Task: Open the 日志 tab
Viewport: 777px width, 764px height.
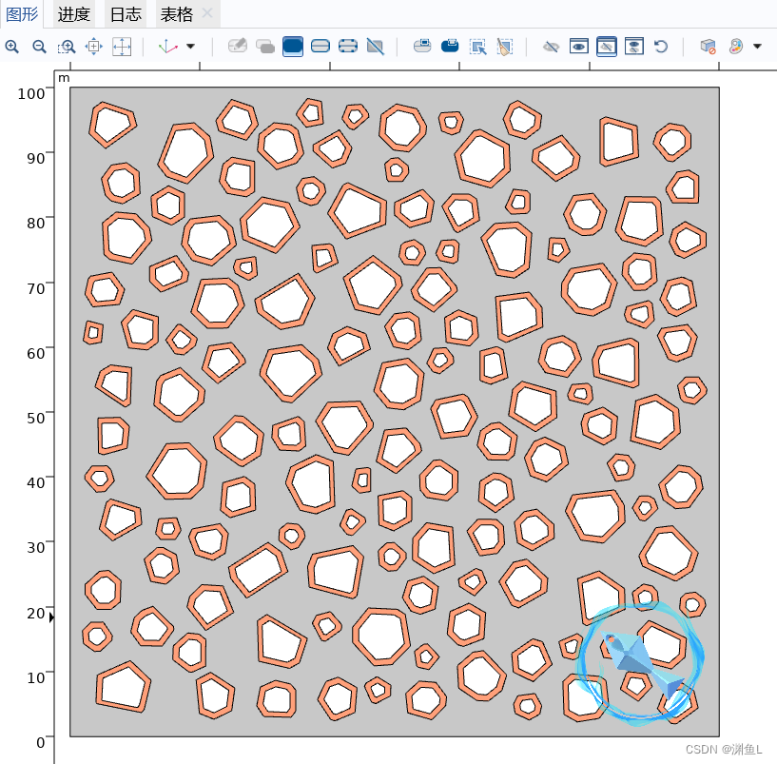Action: [x=125, y=14]
